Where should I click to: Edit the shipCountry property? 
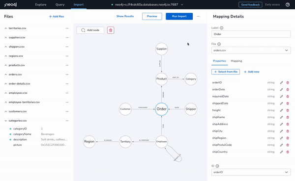[281, 152]
